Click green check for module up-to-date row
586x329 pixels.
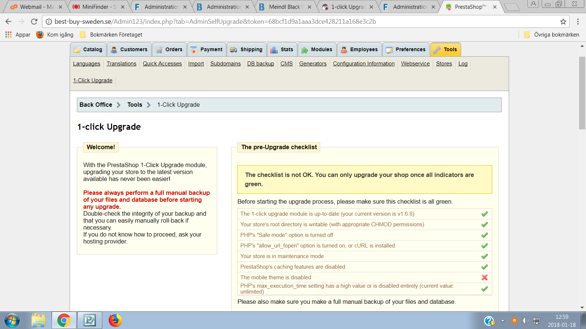tap(485, 214)
